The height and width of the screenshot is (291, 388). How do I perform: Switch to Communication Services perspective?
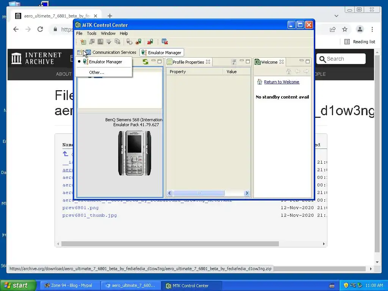(x=111, y=52)
